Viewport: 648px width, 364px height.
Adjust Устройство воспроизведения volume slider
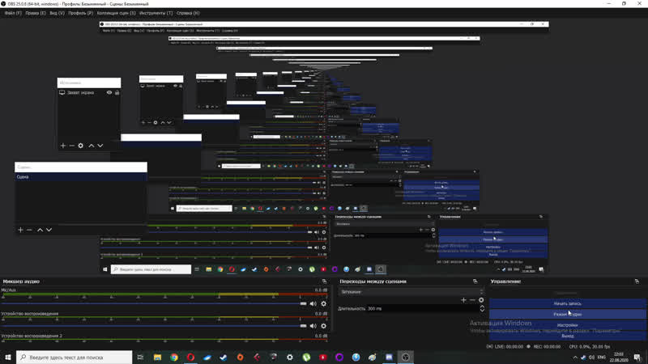303,326
